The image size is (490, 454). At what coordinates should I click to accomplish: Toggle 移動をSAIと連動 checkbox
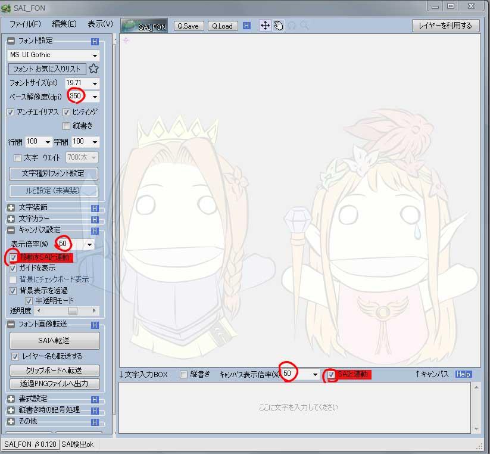tap(13, 257)
